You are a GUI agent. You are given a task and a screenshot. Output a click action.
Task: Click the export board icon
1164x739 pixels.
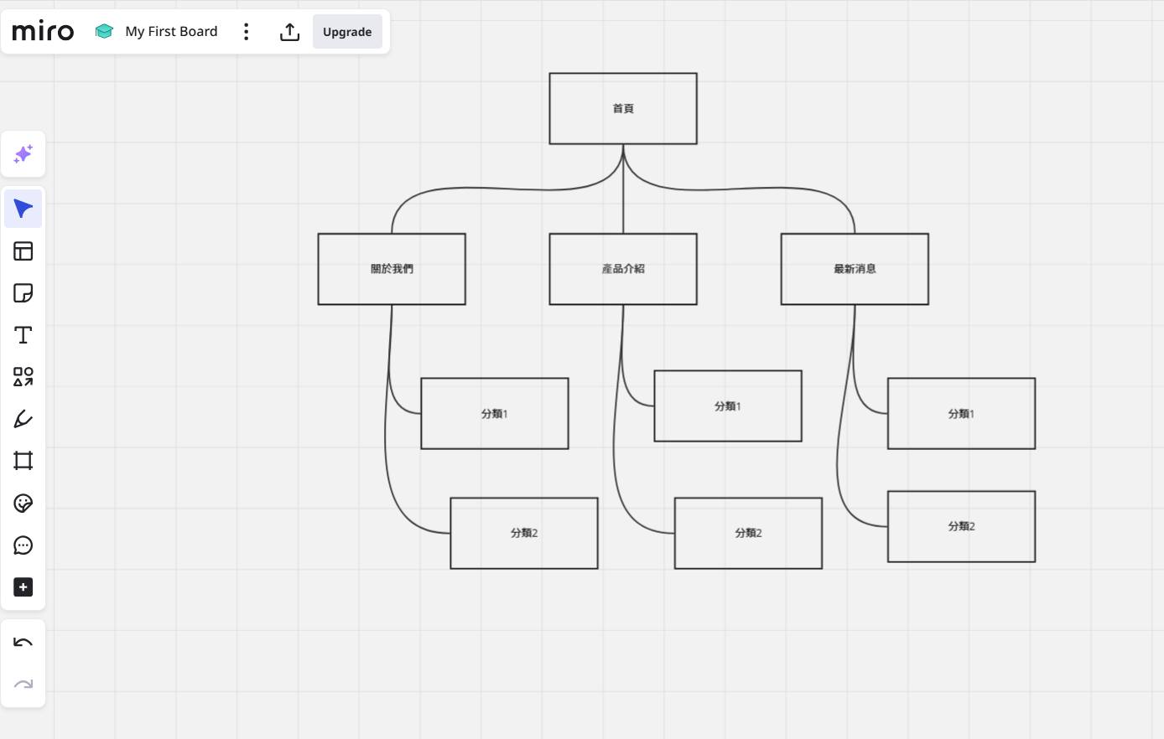point(289,32)
